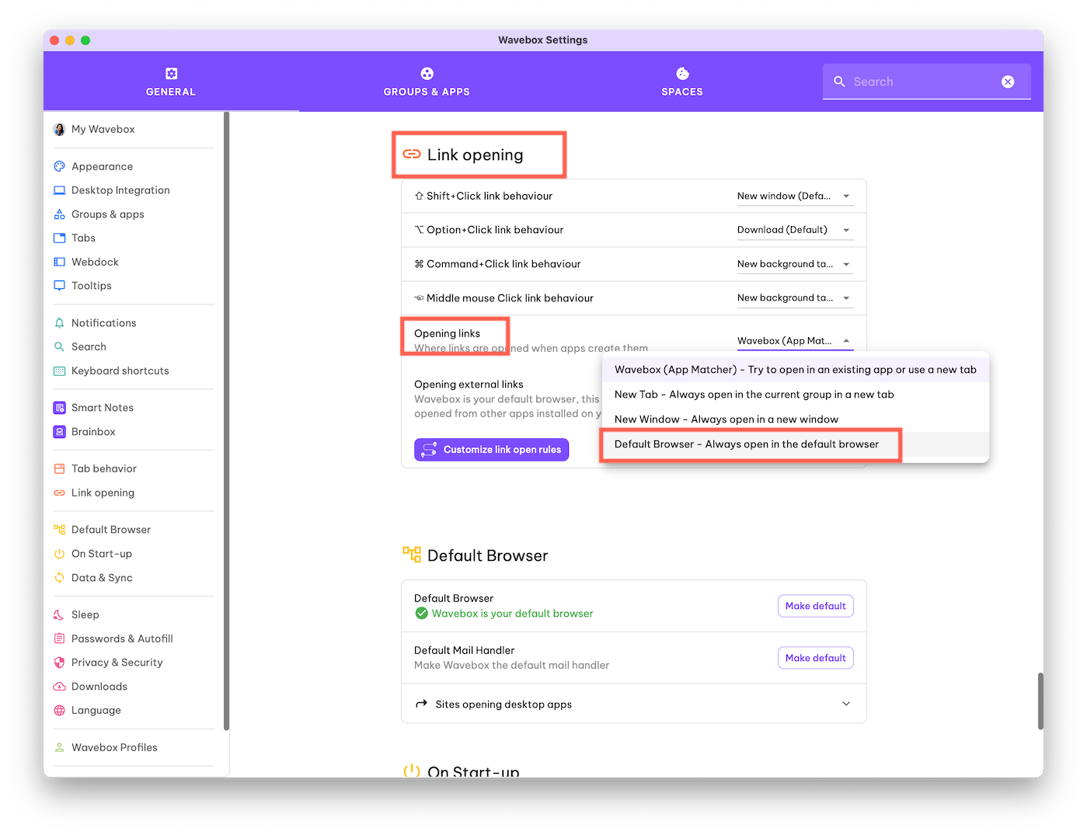The image size is (1087, 835).
Task: Select the Tooltips speech bubble icon
Action: click(59, 286)
